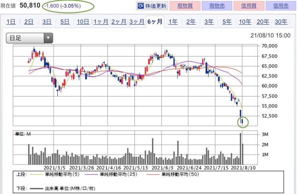Click the latest candlestick circled in green

point(242,122)
